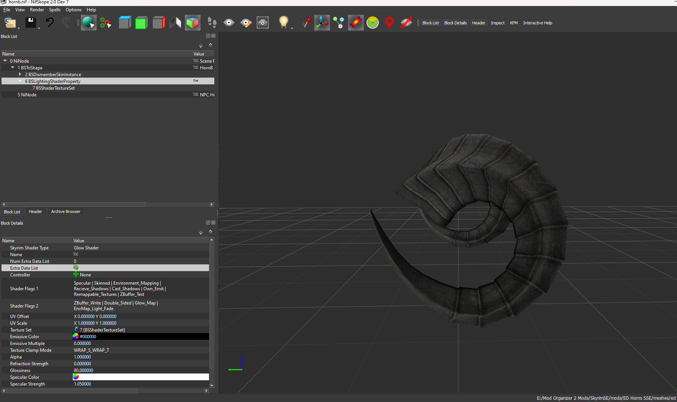Switch to the Archive Browser tab

[x=66, y=211]
